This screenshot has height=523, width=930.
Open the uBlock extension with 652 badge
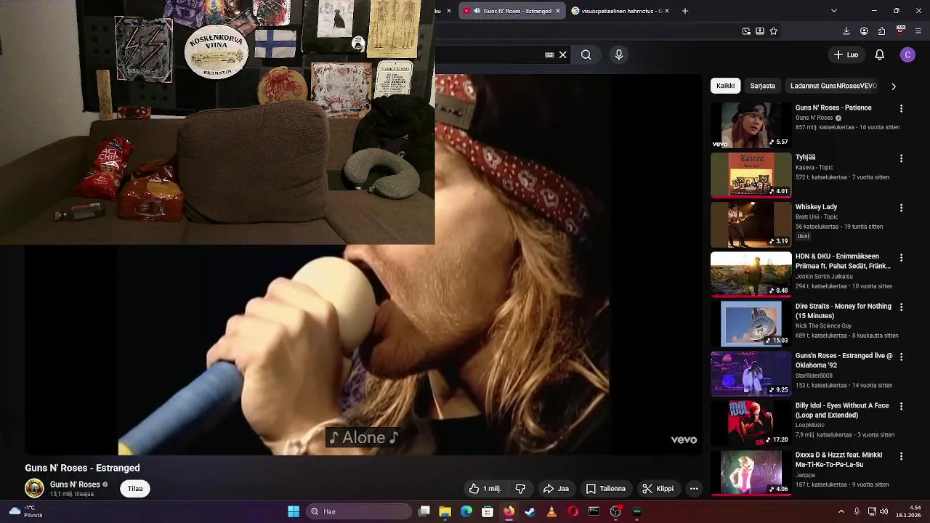(x=901, y=31)
